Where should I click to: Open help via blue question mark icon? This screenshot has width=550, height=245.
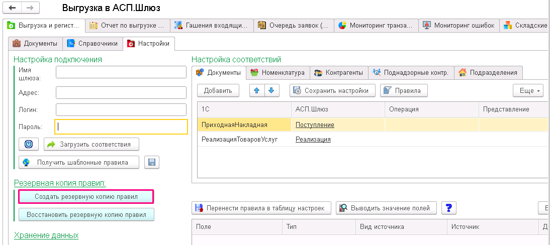coord(448,208)
